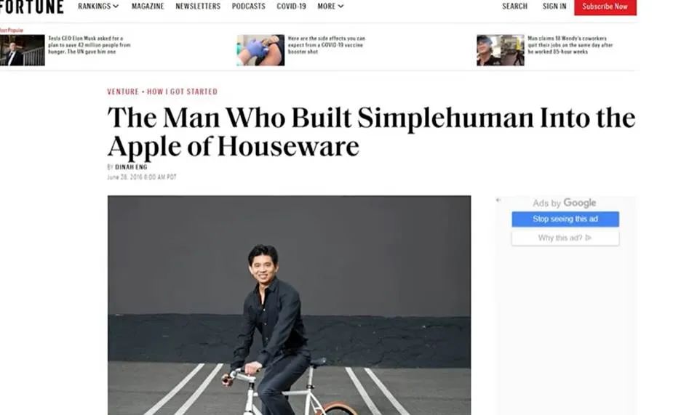Select the COVID-19 nav link
The image size is (681, 415).
click(x=292, y=6)
